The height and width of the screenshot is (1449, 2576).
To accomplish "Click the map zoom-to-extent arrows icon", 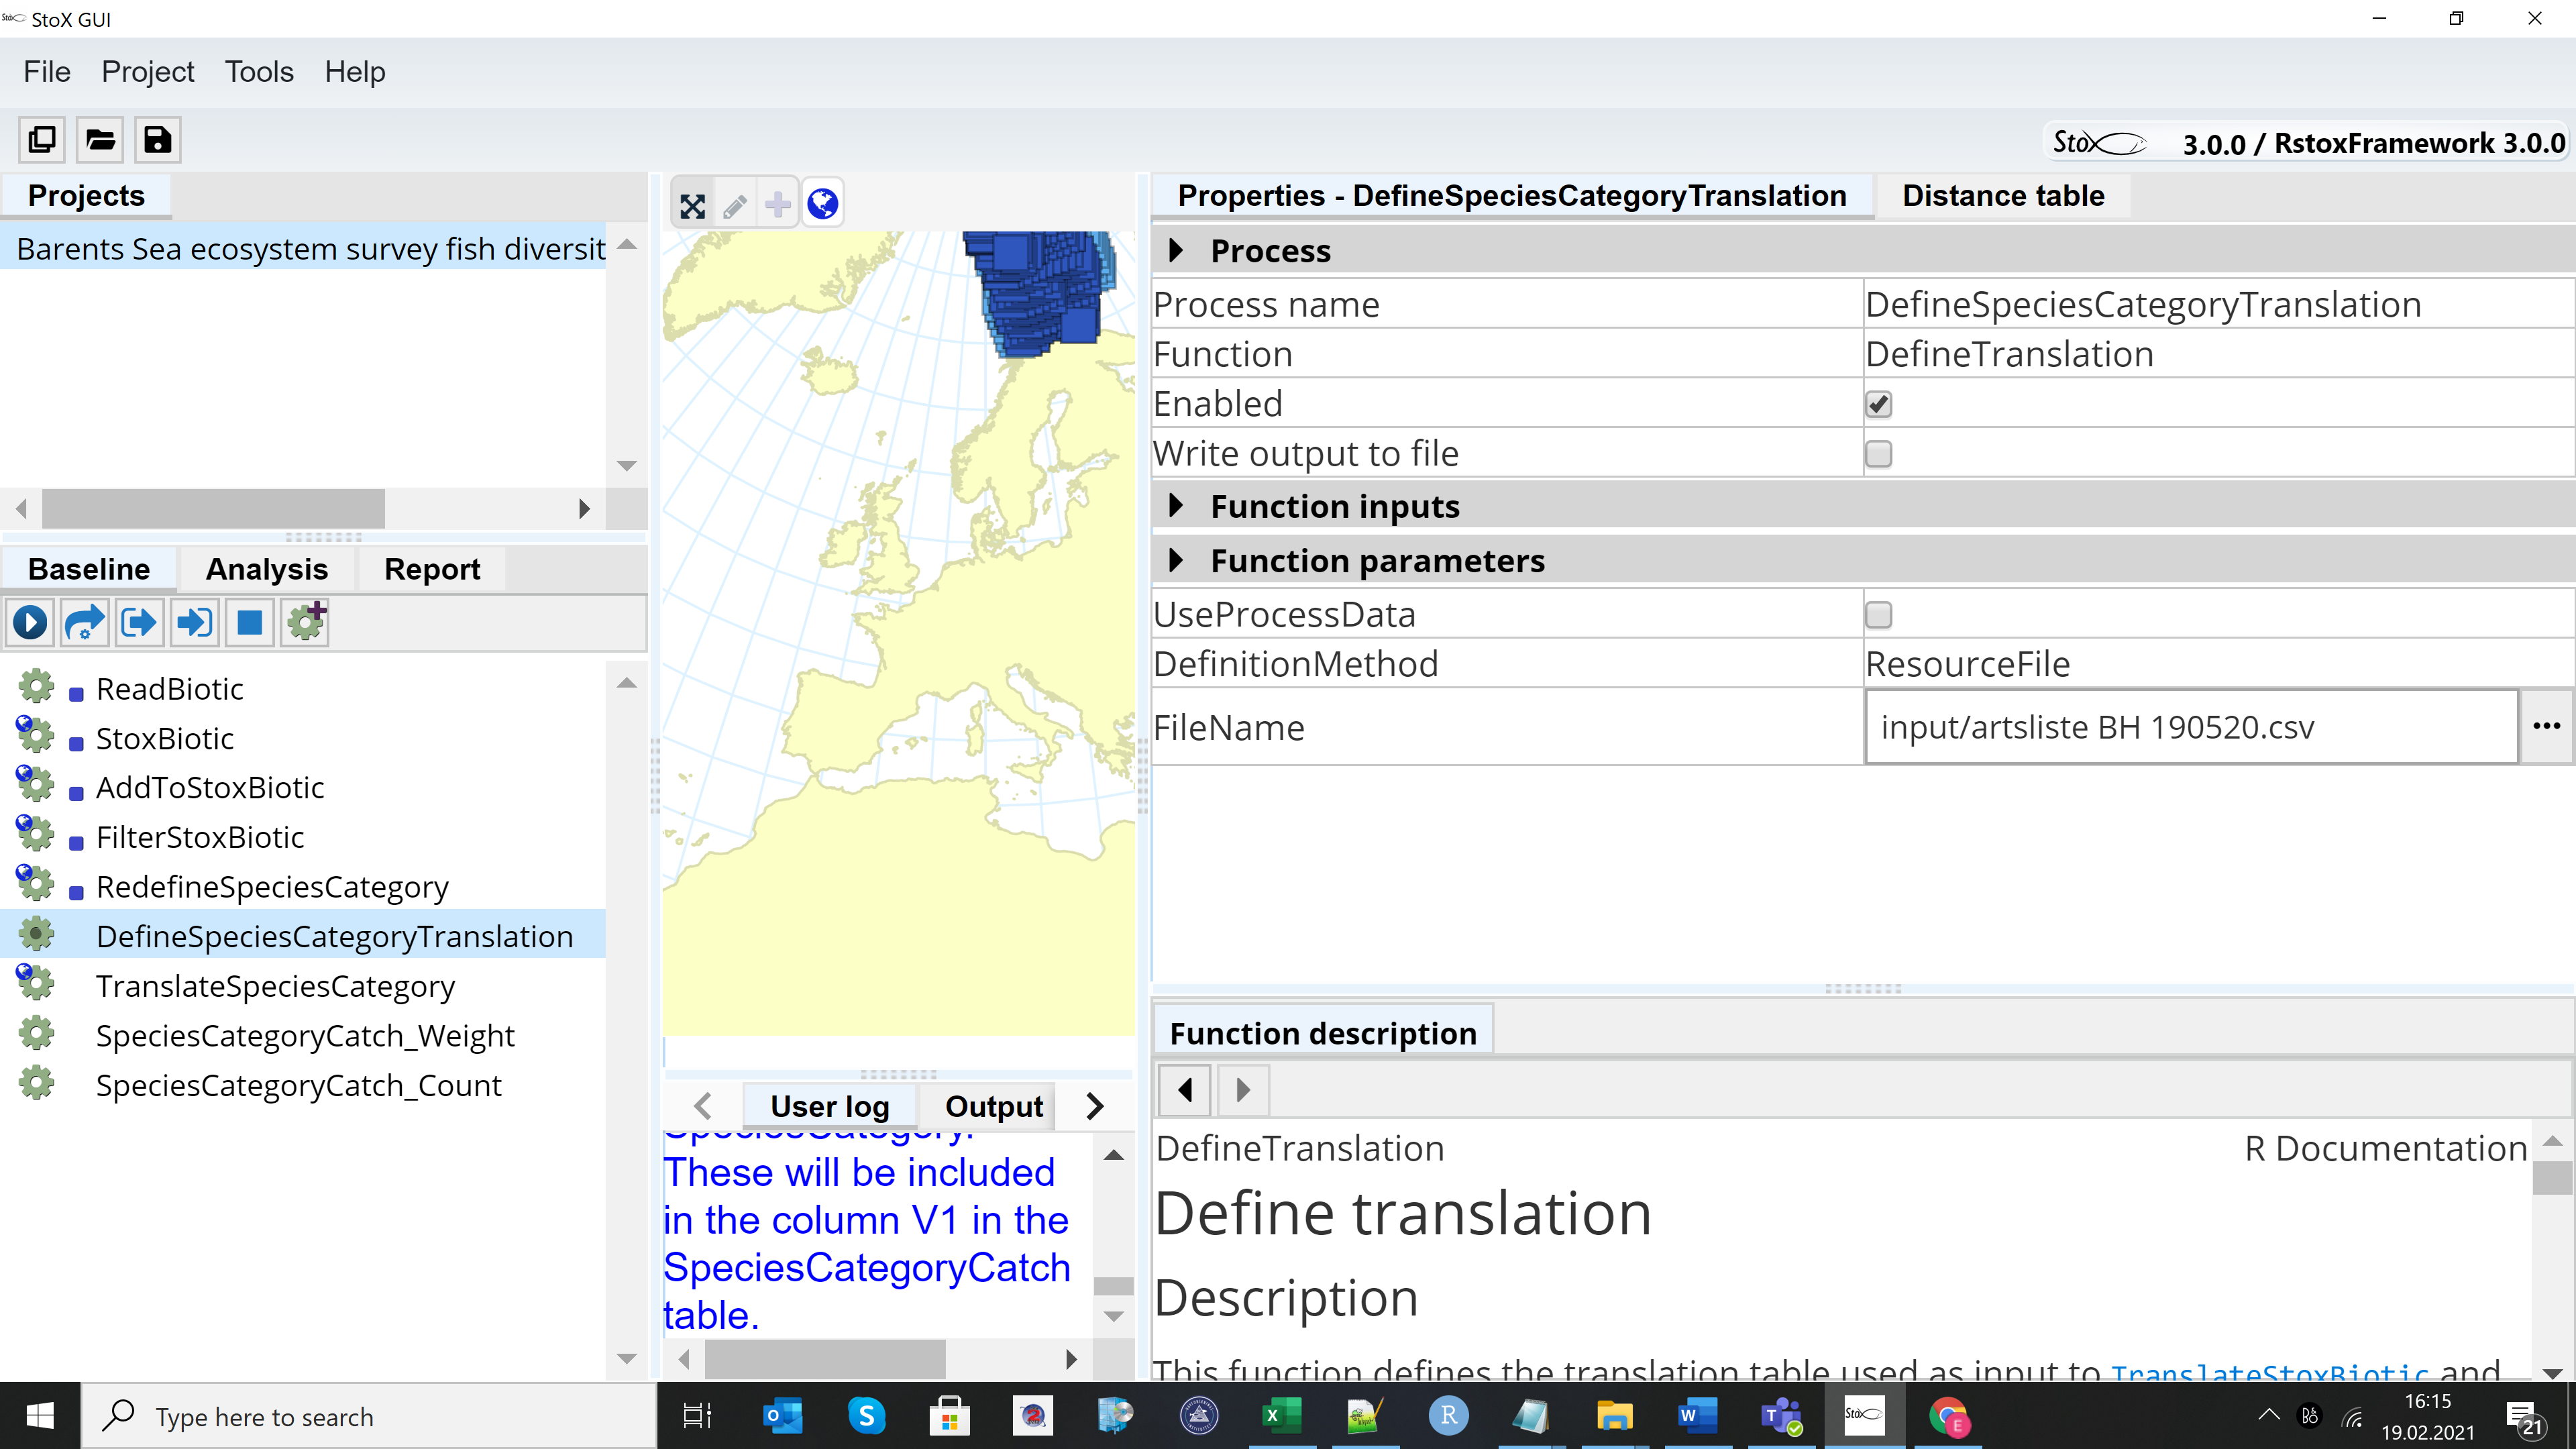I will tap(692, 206).
